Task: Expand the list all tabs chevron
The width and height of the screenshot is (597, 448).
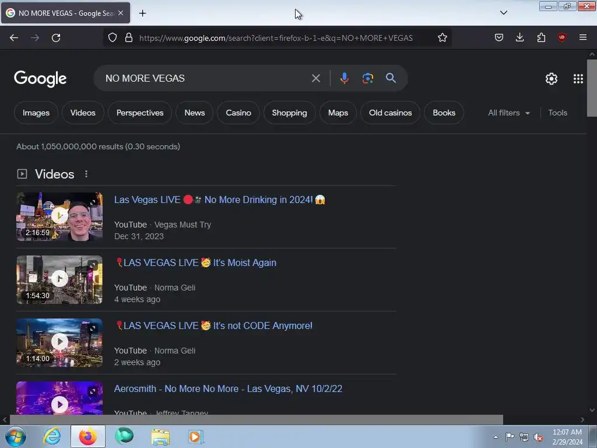Action: coord(503,13)
